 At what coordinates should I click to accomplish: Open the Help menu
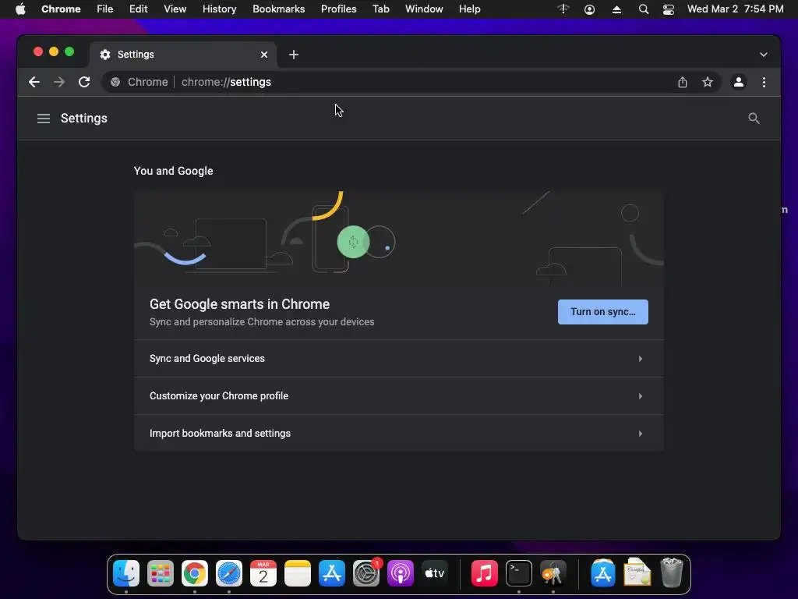click(469, 9)
